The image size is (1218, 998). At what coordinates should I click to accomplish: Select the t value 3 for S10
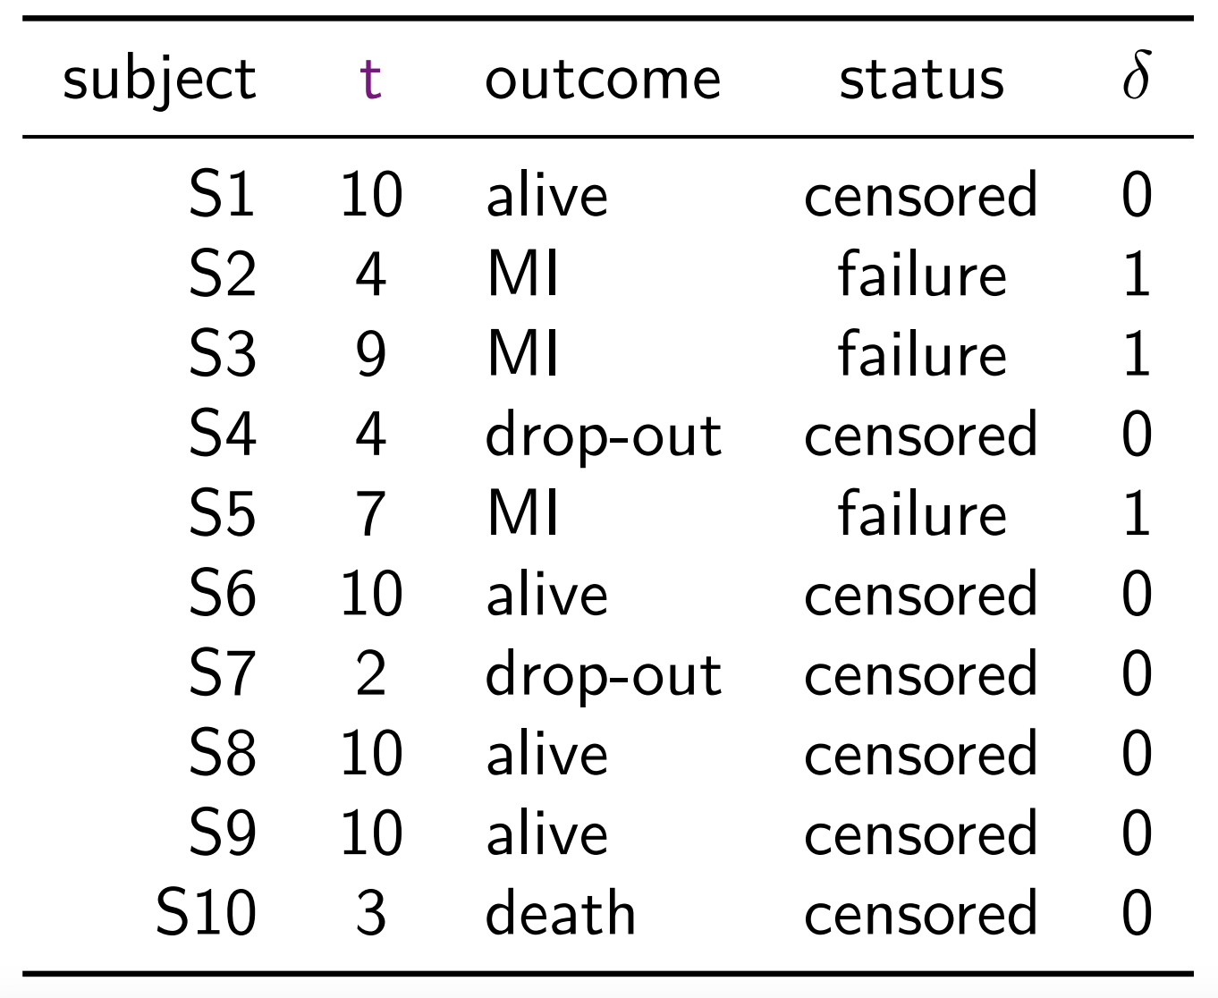pyautogui.click(x=370, y=914)
